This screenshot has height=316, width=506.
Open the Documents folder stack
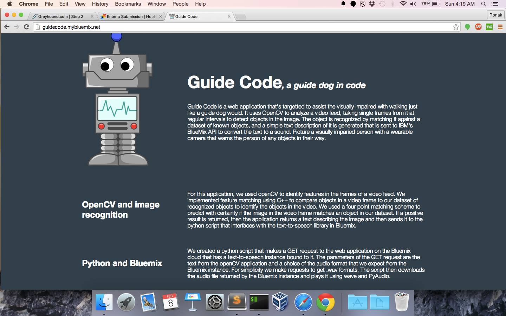(379, 302)
